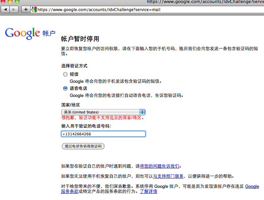This screenshot has width=264, height=200.
Task: Open the 国家/地区 country dropdown
Action: [103, 112]
